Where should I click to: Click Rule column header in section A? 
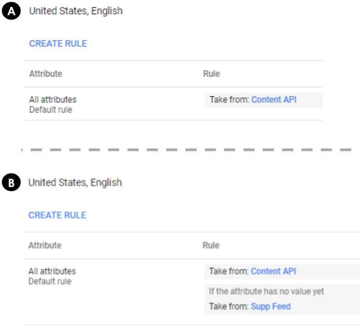tap(211, 74)
